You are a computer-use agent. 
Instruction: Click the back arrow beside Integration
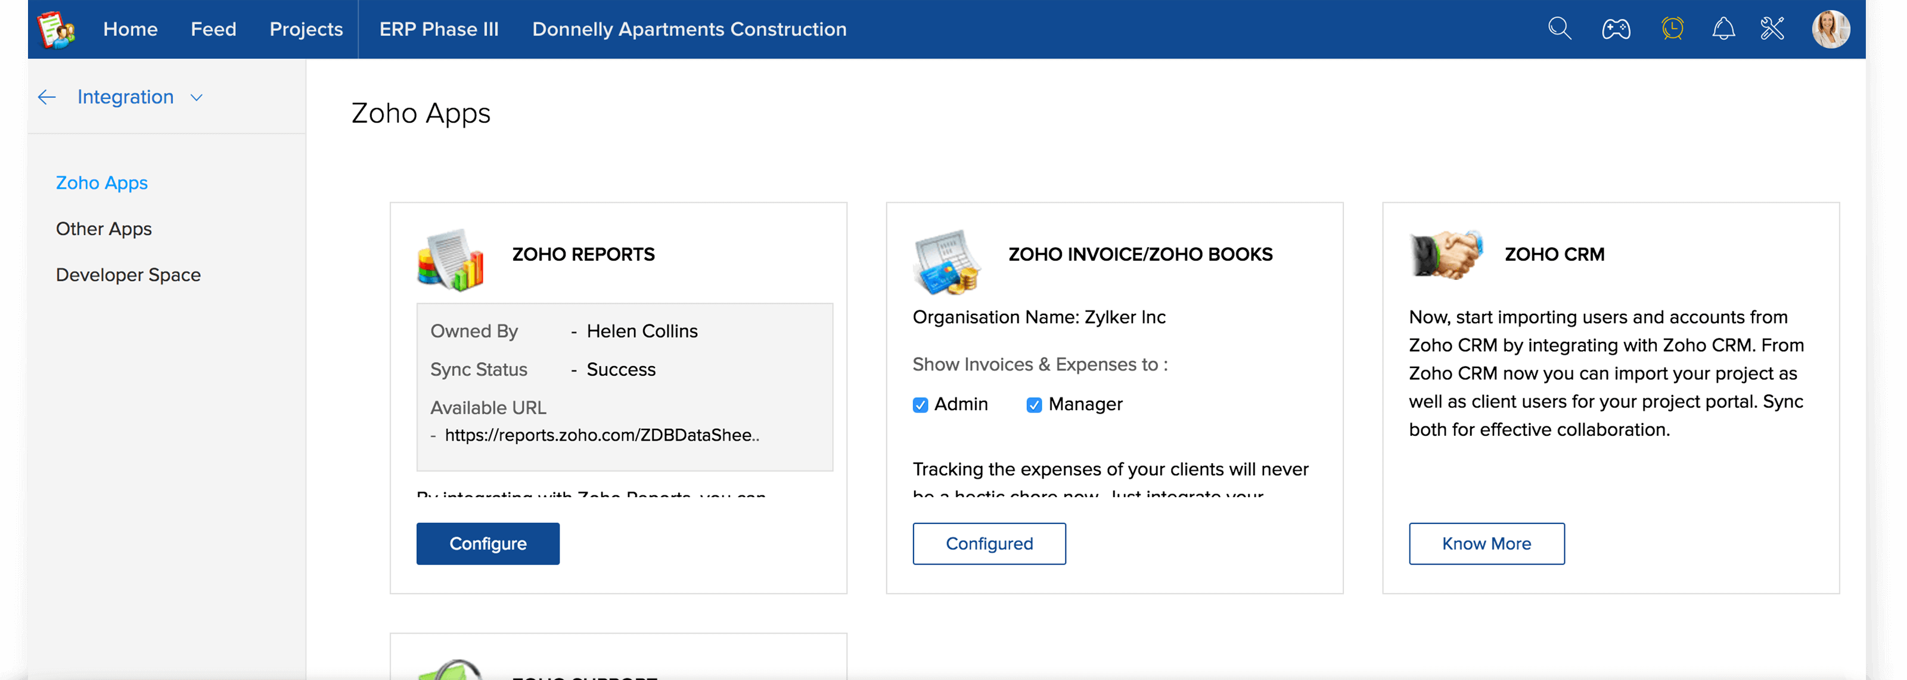(46, 97)
